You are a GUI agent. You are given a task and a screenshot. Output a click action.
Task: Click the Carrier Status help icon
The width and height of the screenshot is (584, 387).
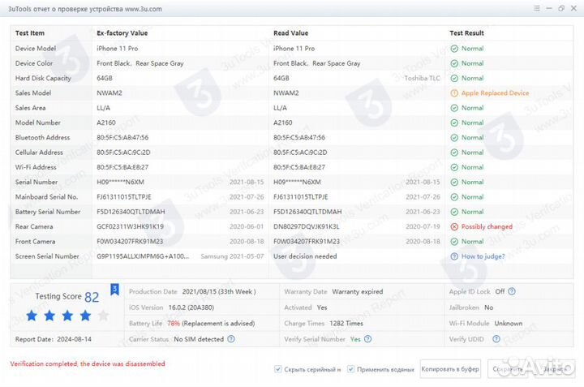tap(231, 339)
